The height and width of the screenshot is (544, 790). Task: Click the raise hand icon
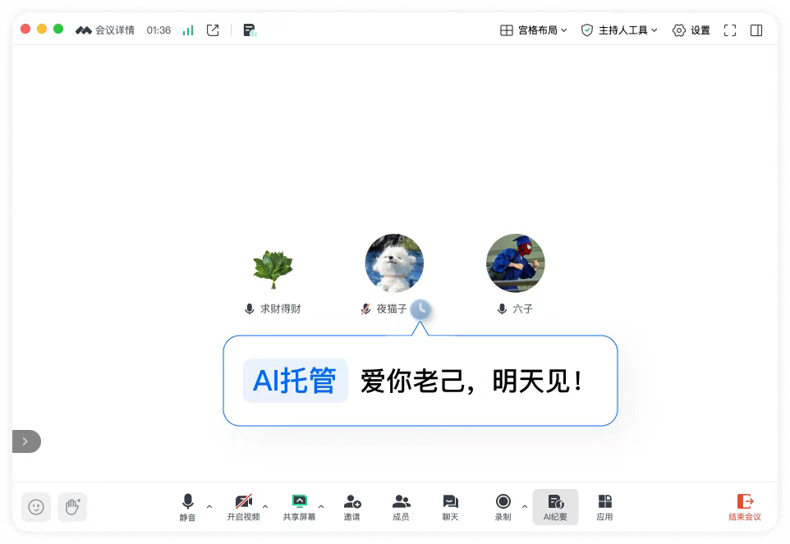pyautogui.click(x=72, y=507)
